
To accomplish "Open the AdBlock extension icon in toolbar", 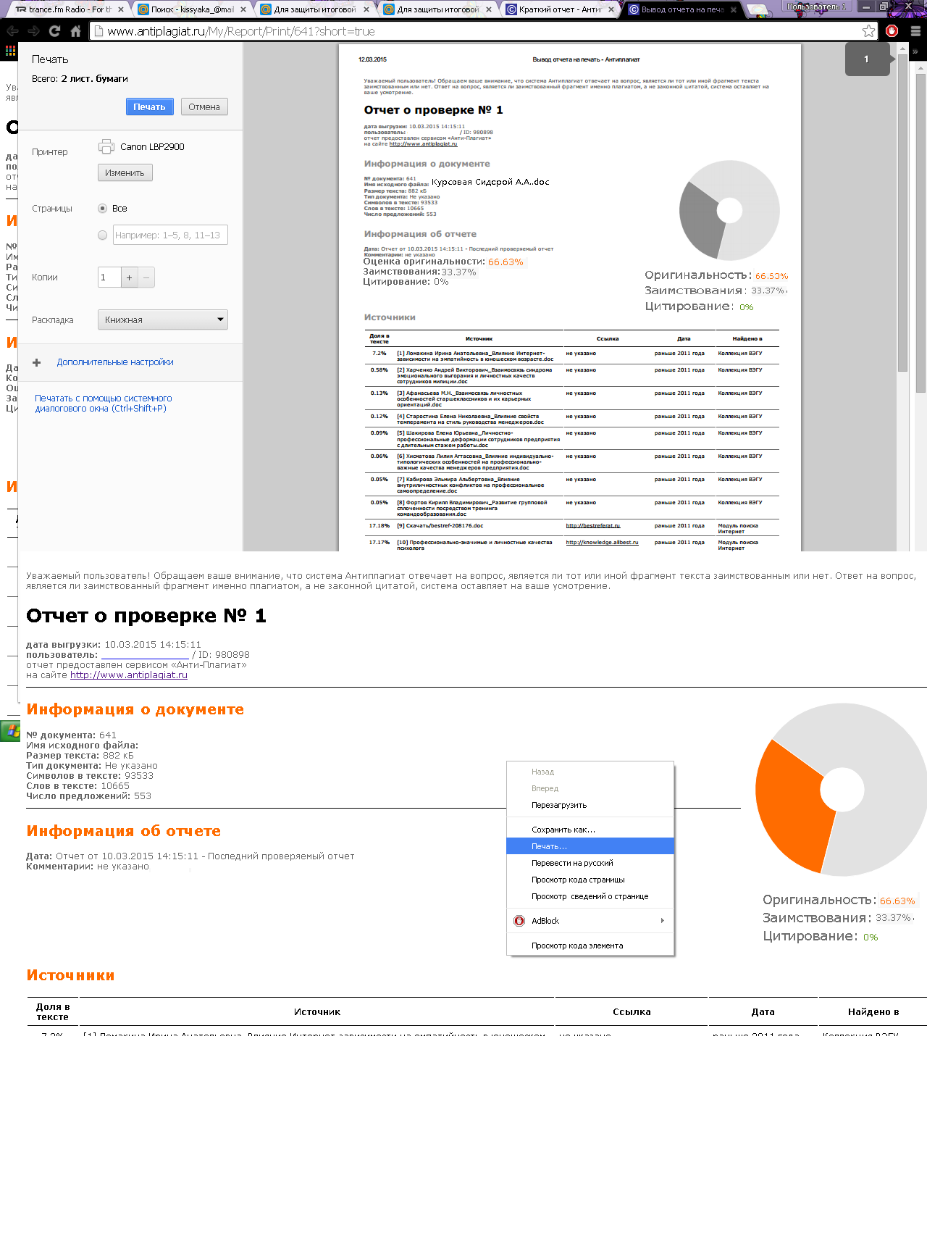I will 892,31.
